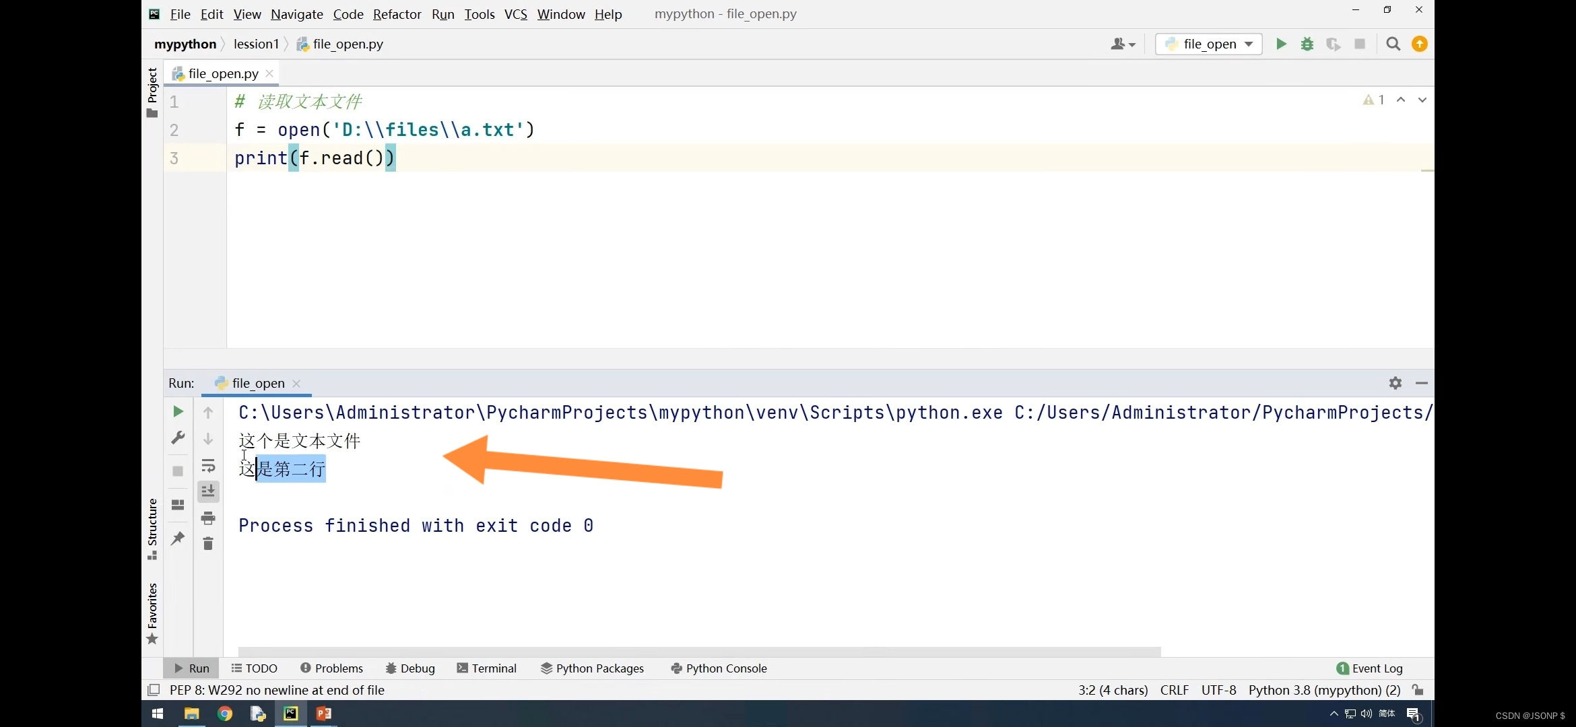Rerun file_open in Run panel
The height and width of the screenshot is (727, 1576).
(178, 411)
